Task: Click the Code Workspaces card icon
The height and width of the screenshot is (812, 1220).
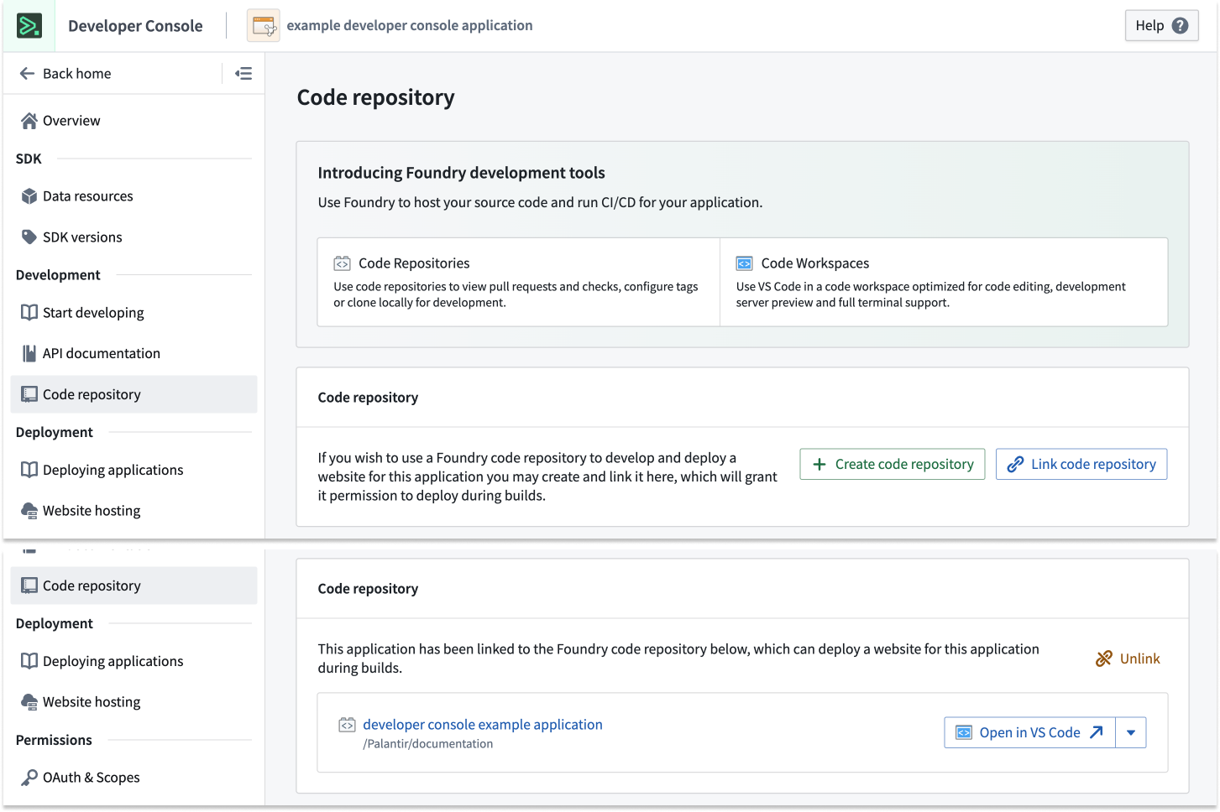Action: click(744, 263)
